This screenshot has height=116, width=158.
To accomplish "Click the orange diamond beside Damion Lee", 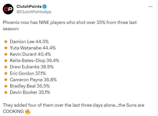I will click(6, 41).
